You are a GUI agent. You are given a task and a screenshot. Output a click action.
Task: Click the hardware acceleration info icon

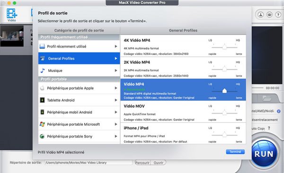[279, 111]
